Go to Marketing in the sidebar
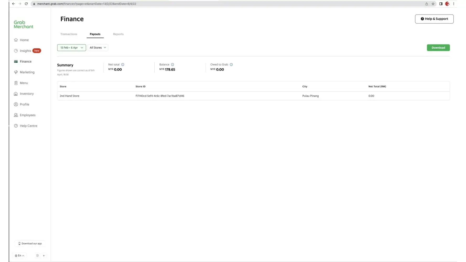The width and height of the screenshot is (466, 262). click(27, 72)
